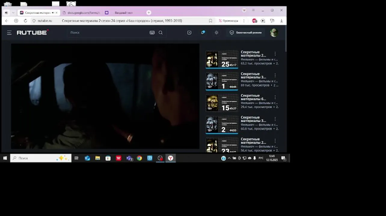The height and width of the screenshot is (216, 386).
Task: Open the red extension badge icon
Action: click(255, 21)
